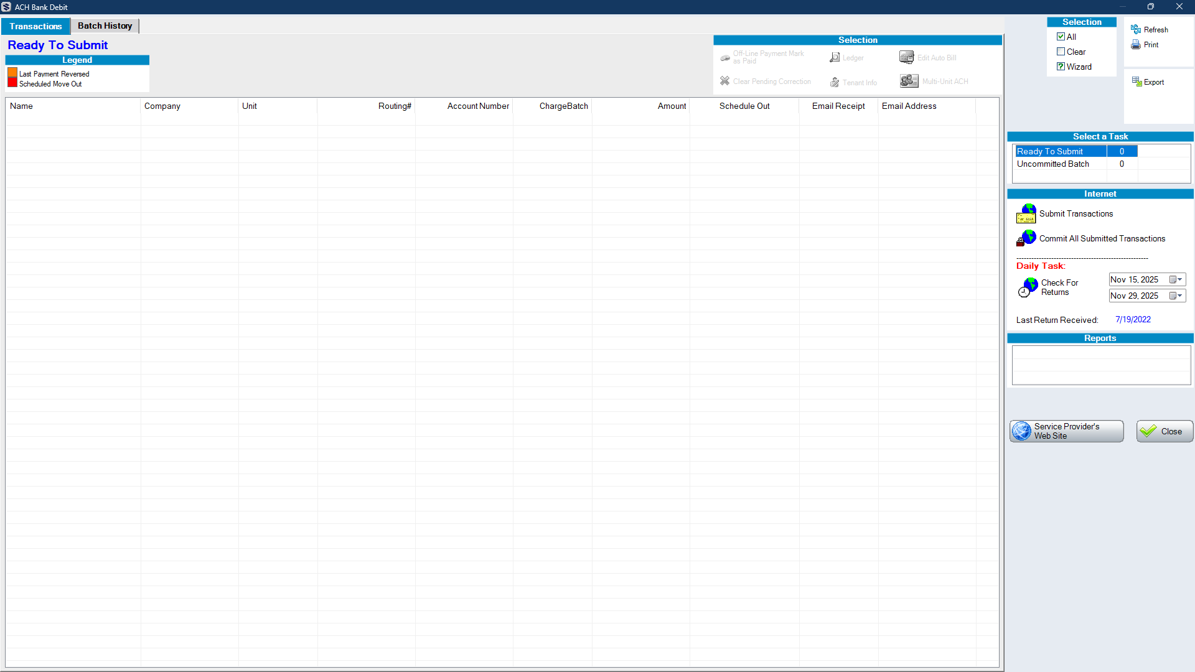Switch to the Batch History tab
The height and width of the screenshot is (672, 1195).
click(105, 26)
